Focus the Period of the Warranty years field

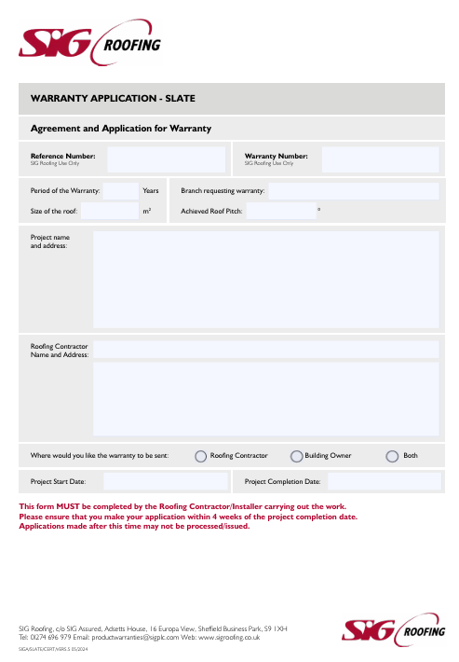pyautogui.click(x=121, y=191)
